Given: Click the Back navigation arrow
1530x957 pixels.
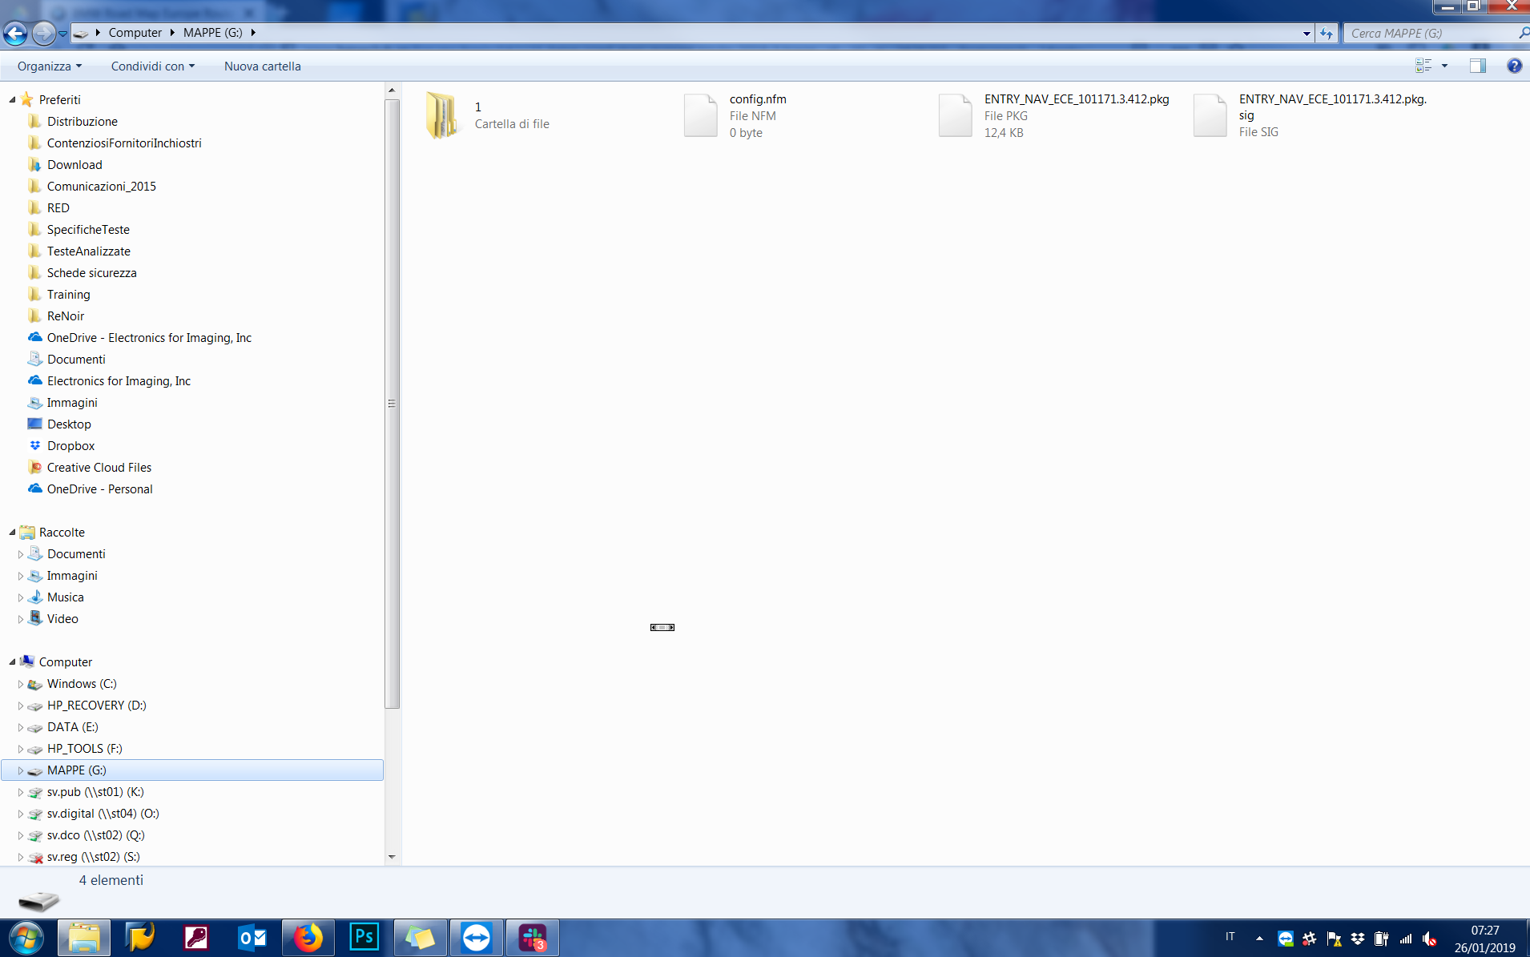Looking at the screenshot, I should tap(15, 33).
